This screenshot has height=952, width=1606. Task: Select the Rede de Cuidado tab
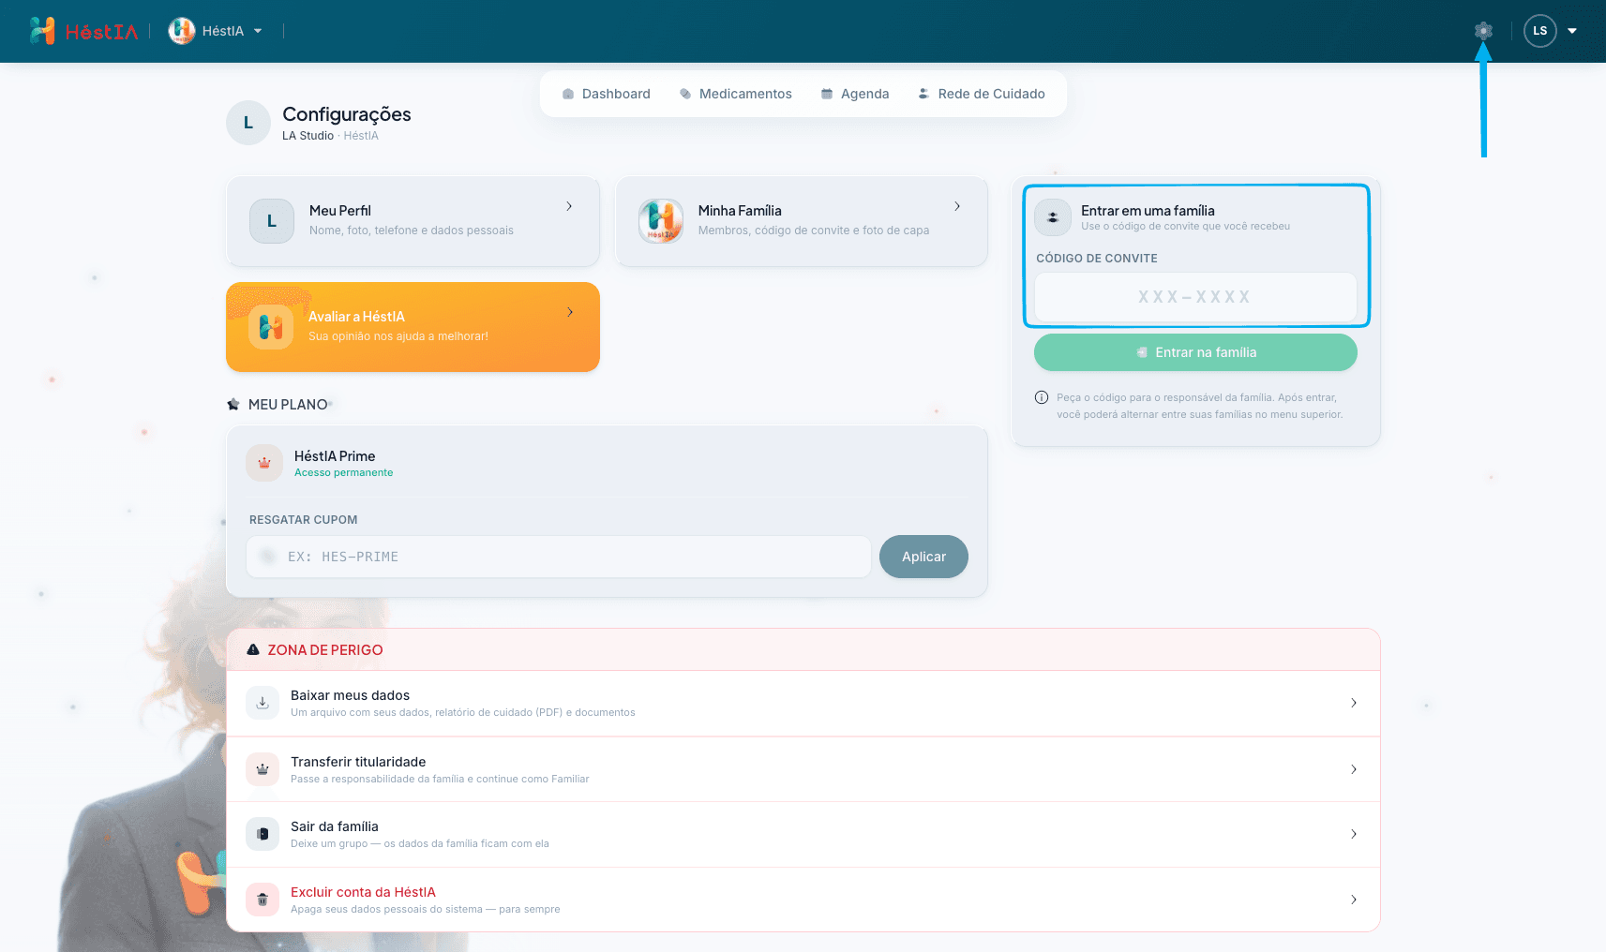click(x=982, y=94)
